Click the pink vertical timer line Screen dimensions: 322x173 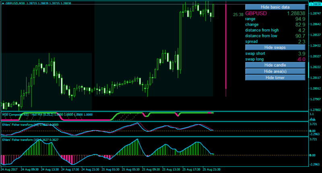(226, 49)
